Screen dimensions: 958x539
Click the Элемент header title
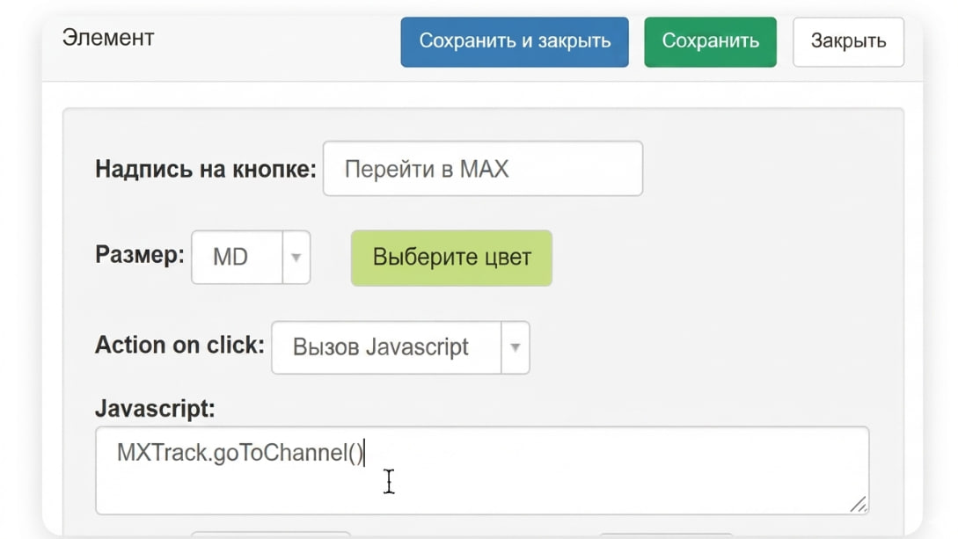click(108, 38)
